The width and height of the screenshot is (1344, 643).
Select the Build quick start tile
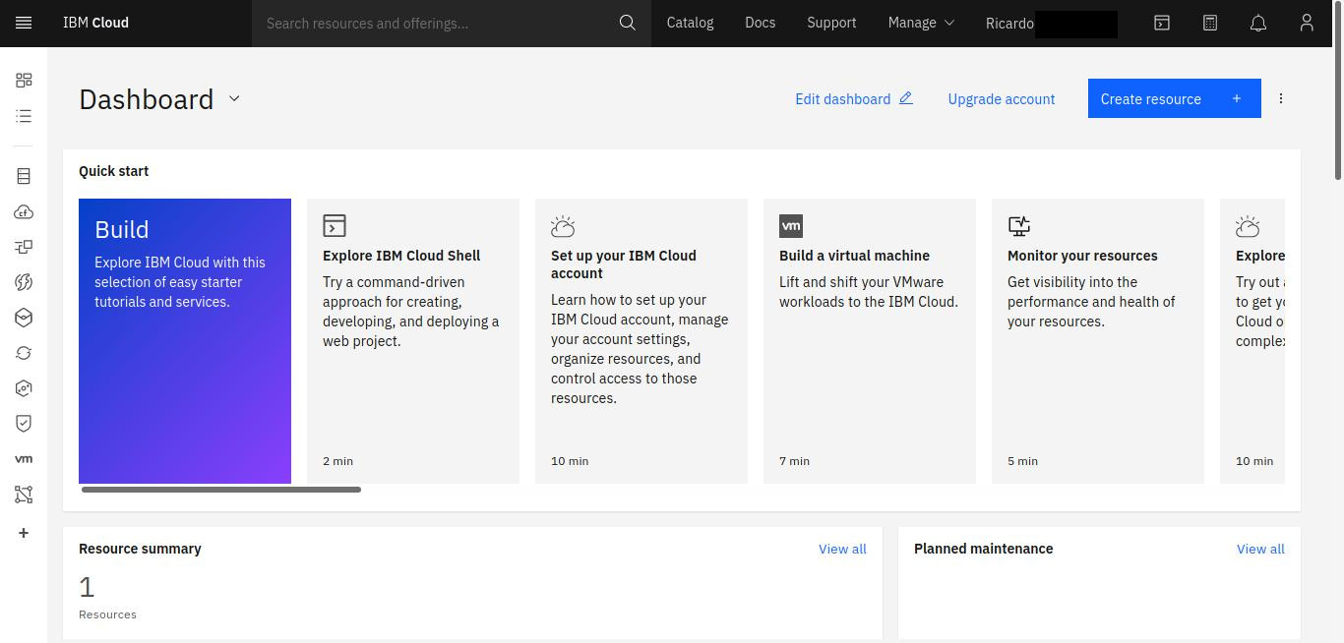pyautogui.click(x=185, y=341)
